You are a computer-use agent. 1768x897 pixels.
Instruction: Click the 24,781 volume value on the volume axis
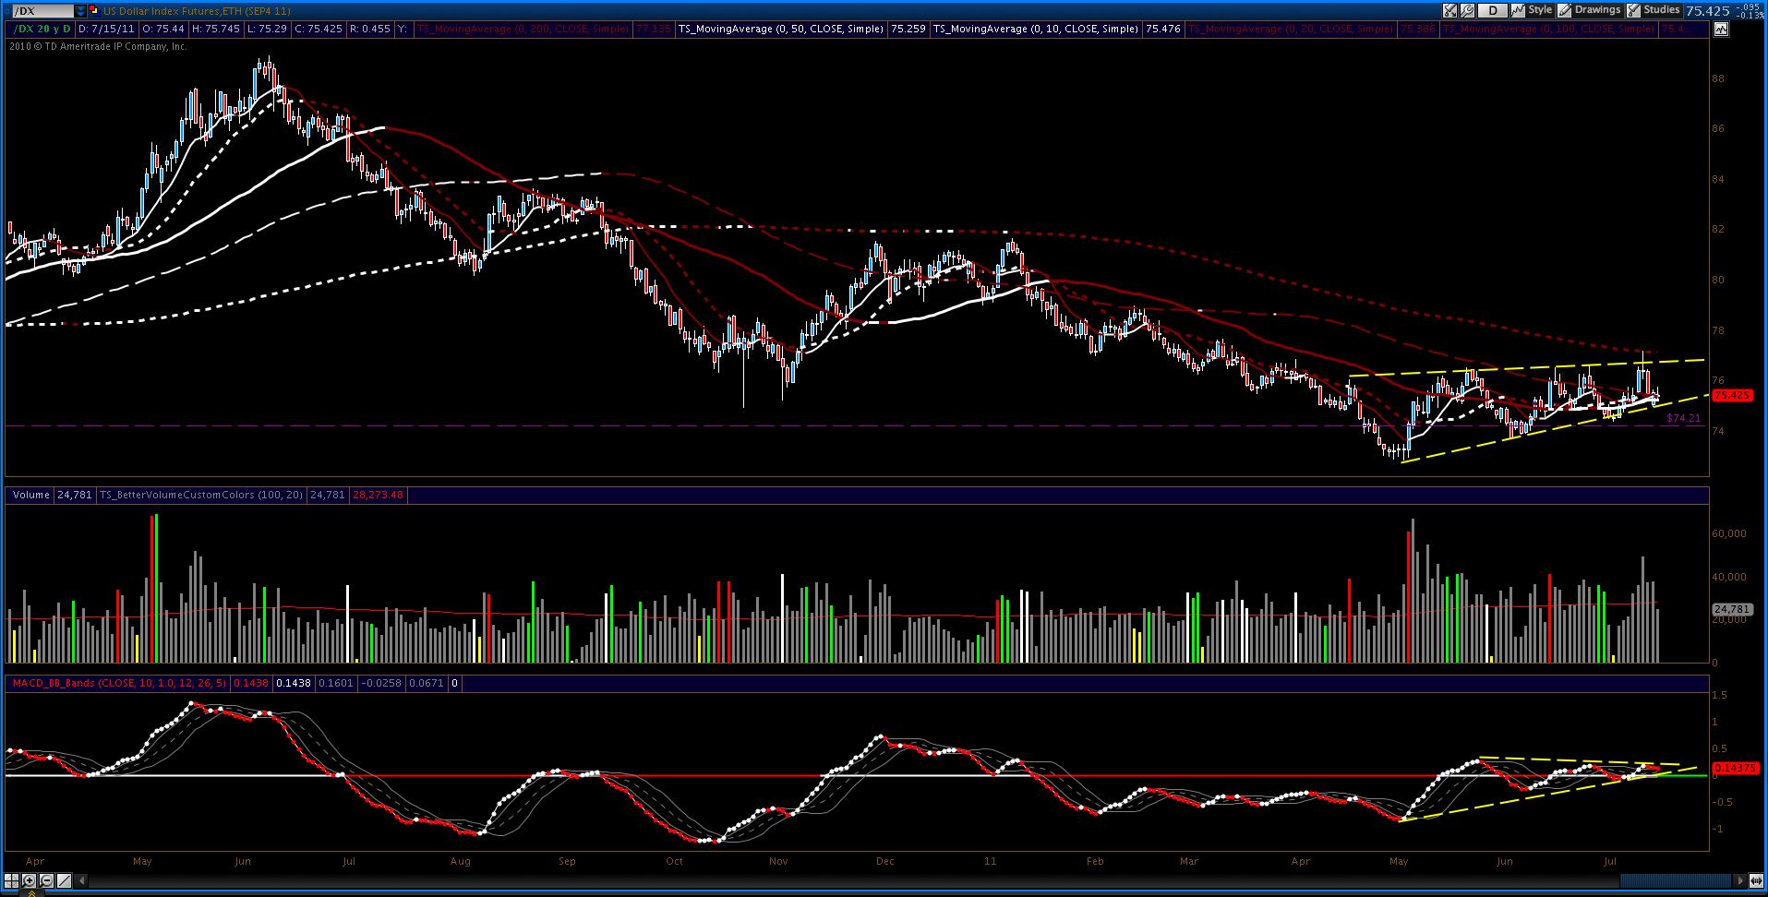tap(1732, 610)
